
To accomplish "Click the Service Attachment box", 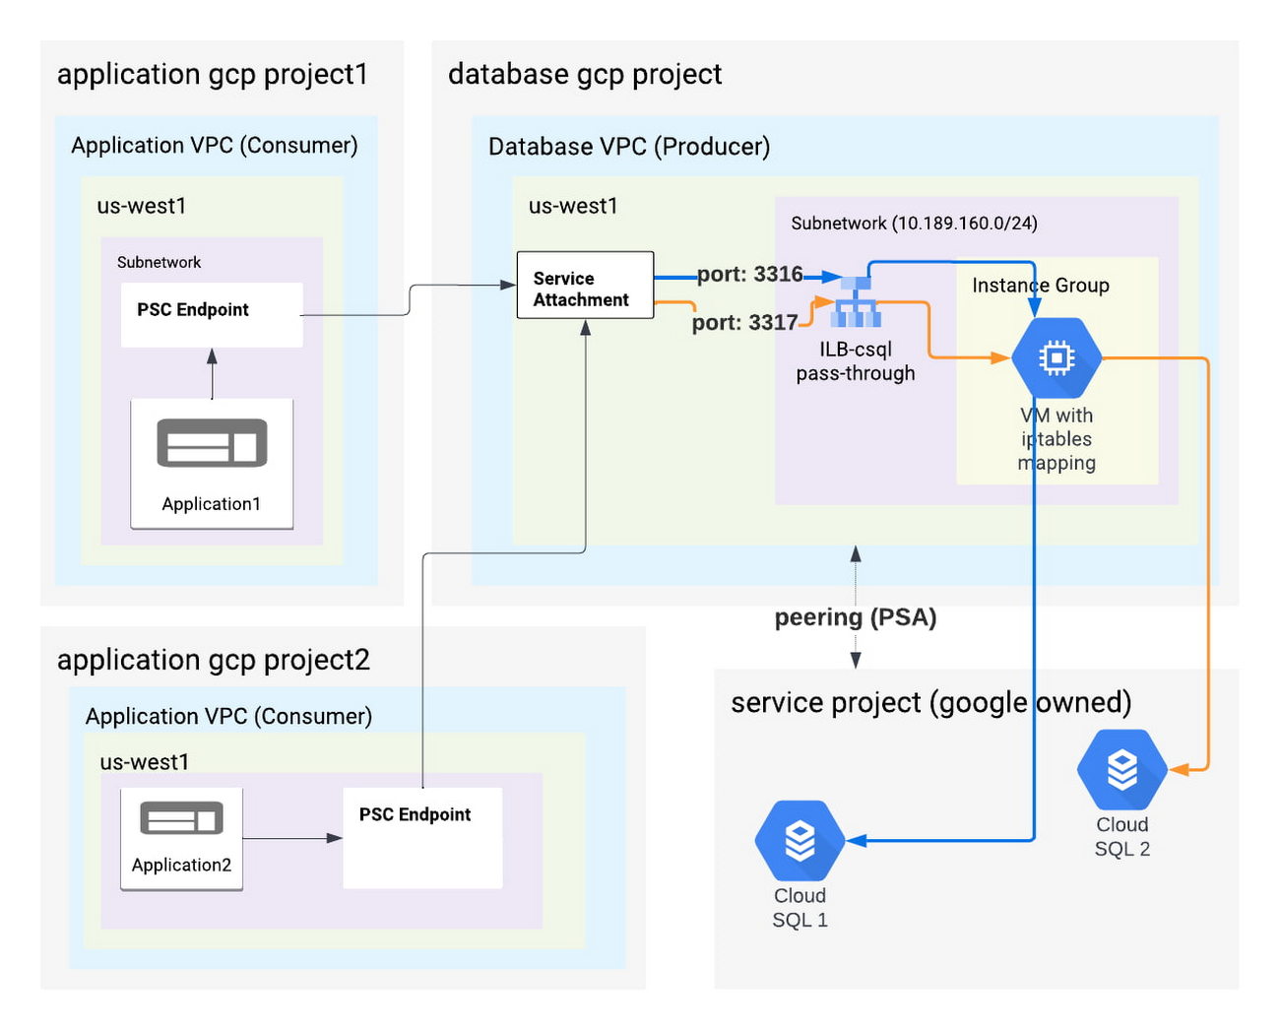I will tap(586, 286).
